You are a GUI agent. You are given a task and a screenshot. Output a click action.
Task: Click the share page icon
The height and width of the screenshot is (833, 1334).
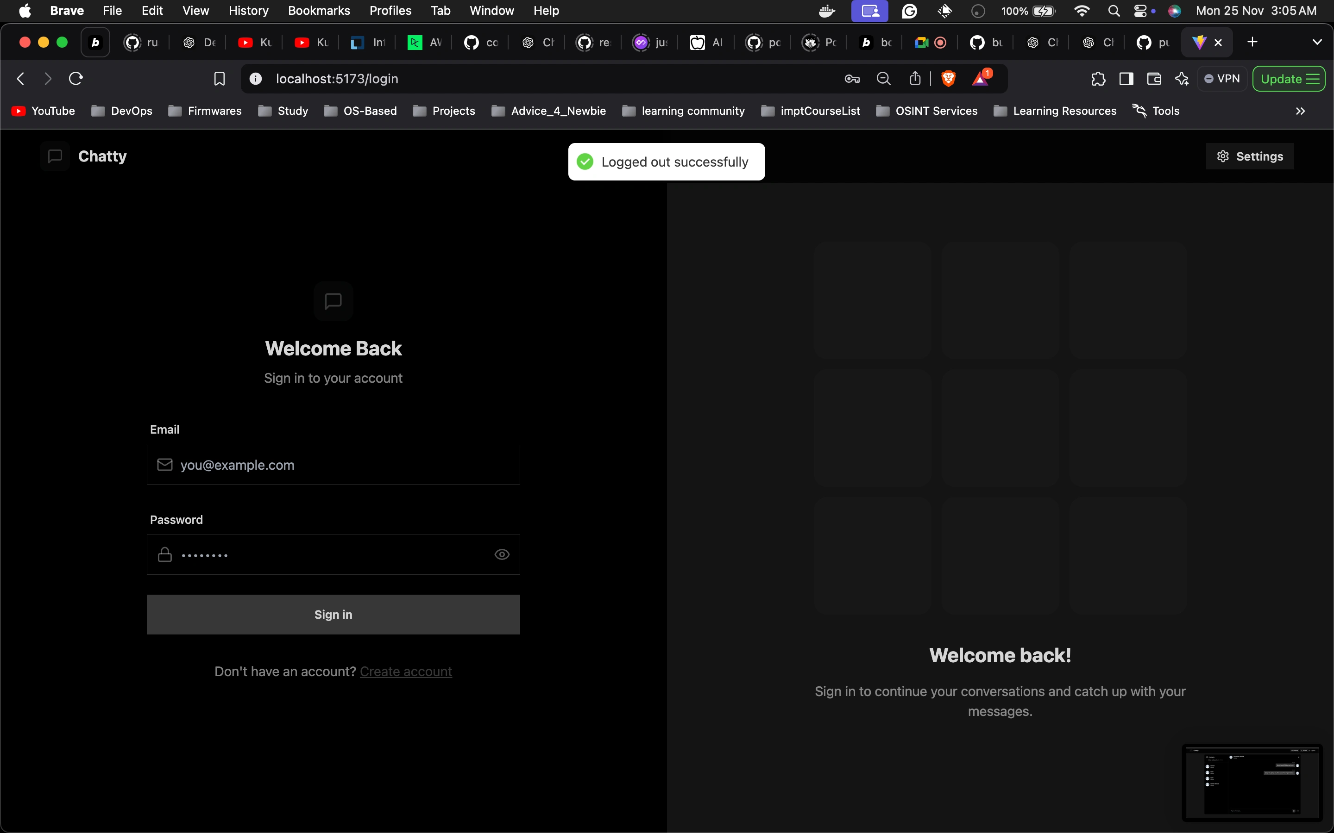915,79
